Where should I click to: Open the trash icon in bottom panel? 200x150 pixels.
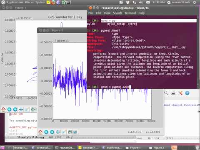(197, 147)
